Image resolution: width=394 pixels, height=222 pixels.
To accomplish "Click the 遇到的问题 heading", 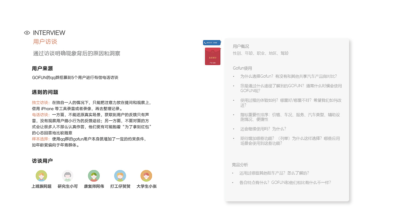I will 45,92.
